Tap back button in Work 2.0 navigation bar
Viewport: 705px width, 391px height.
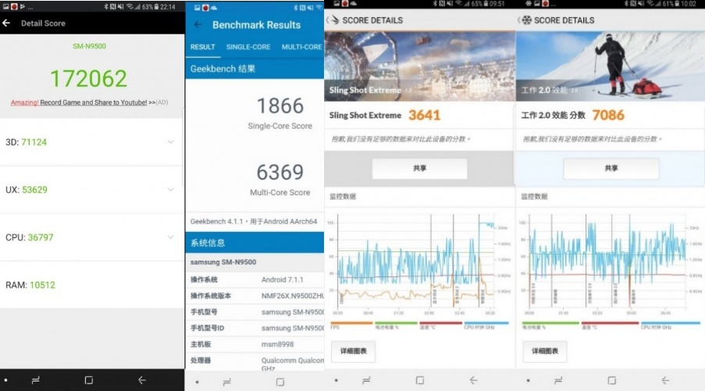(665, 380)
